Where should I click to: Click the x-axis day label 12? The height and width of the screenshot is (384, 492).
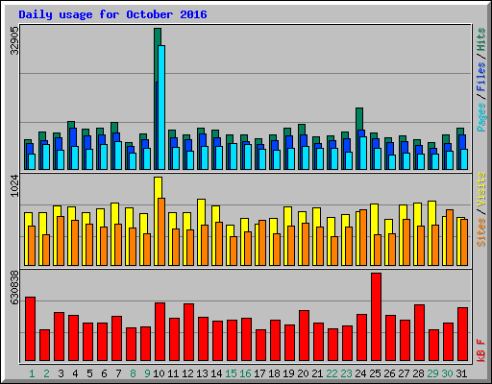187,373
